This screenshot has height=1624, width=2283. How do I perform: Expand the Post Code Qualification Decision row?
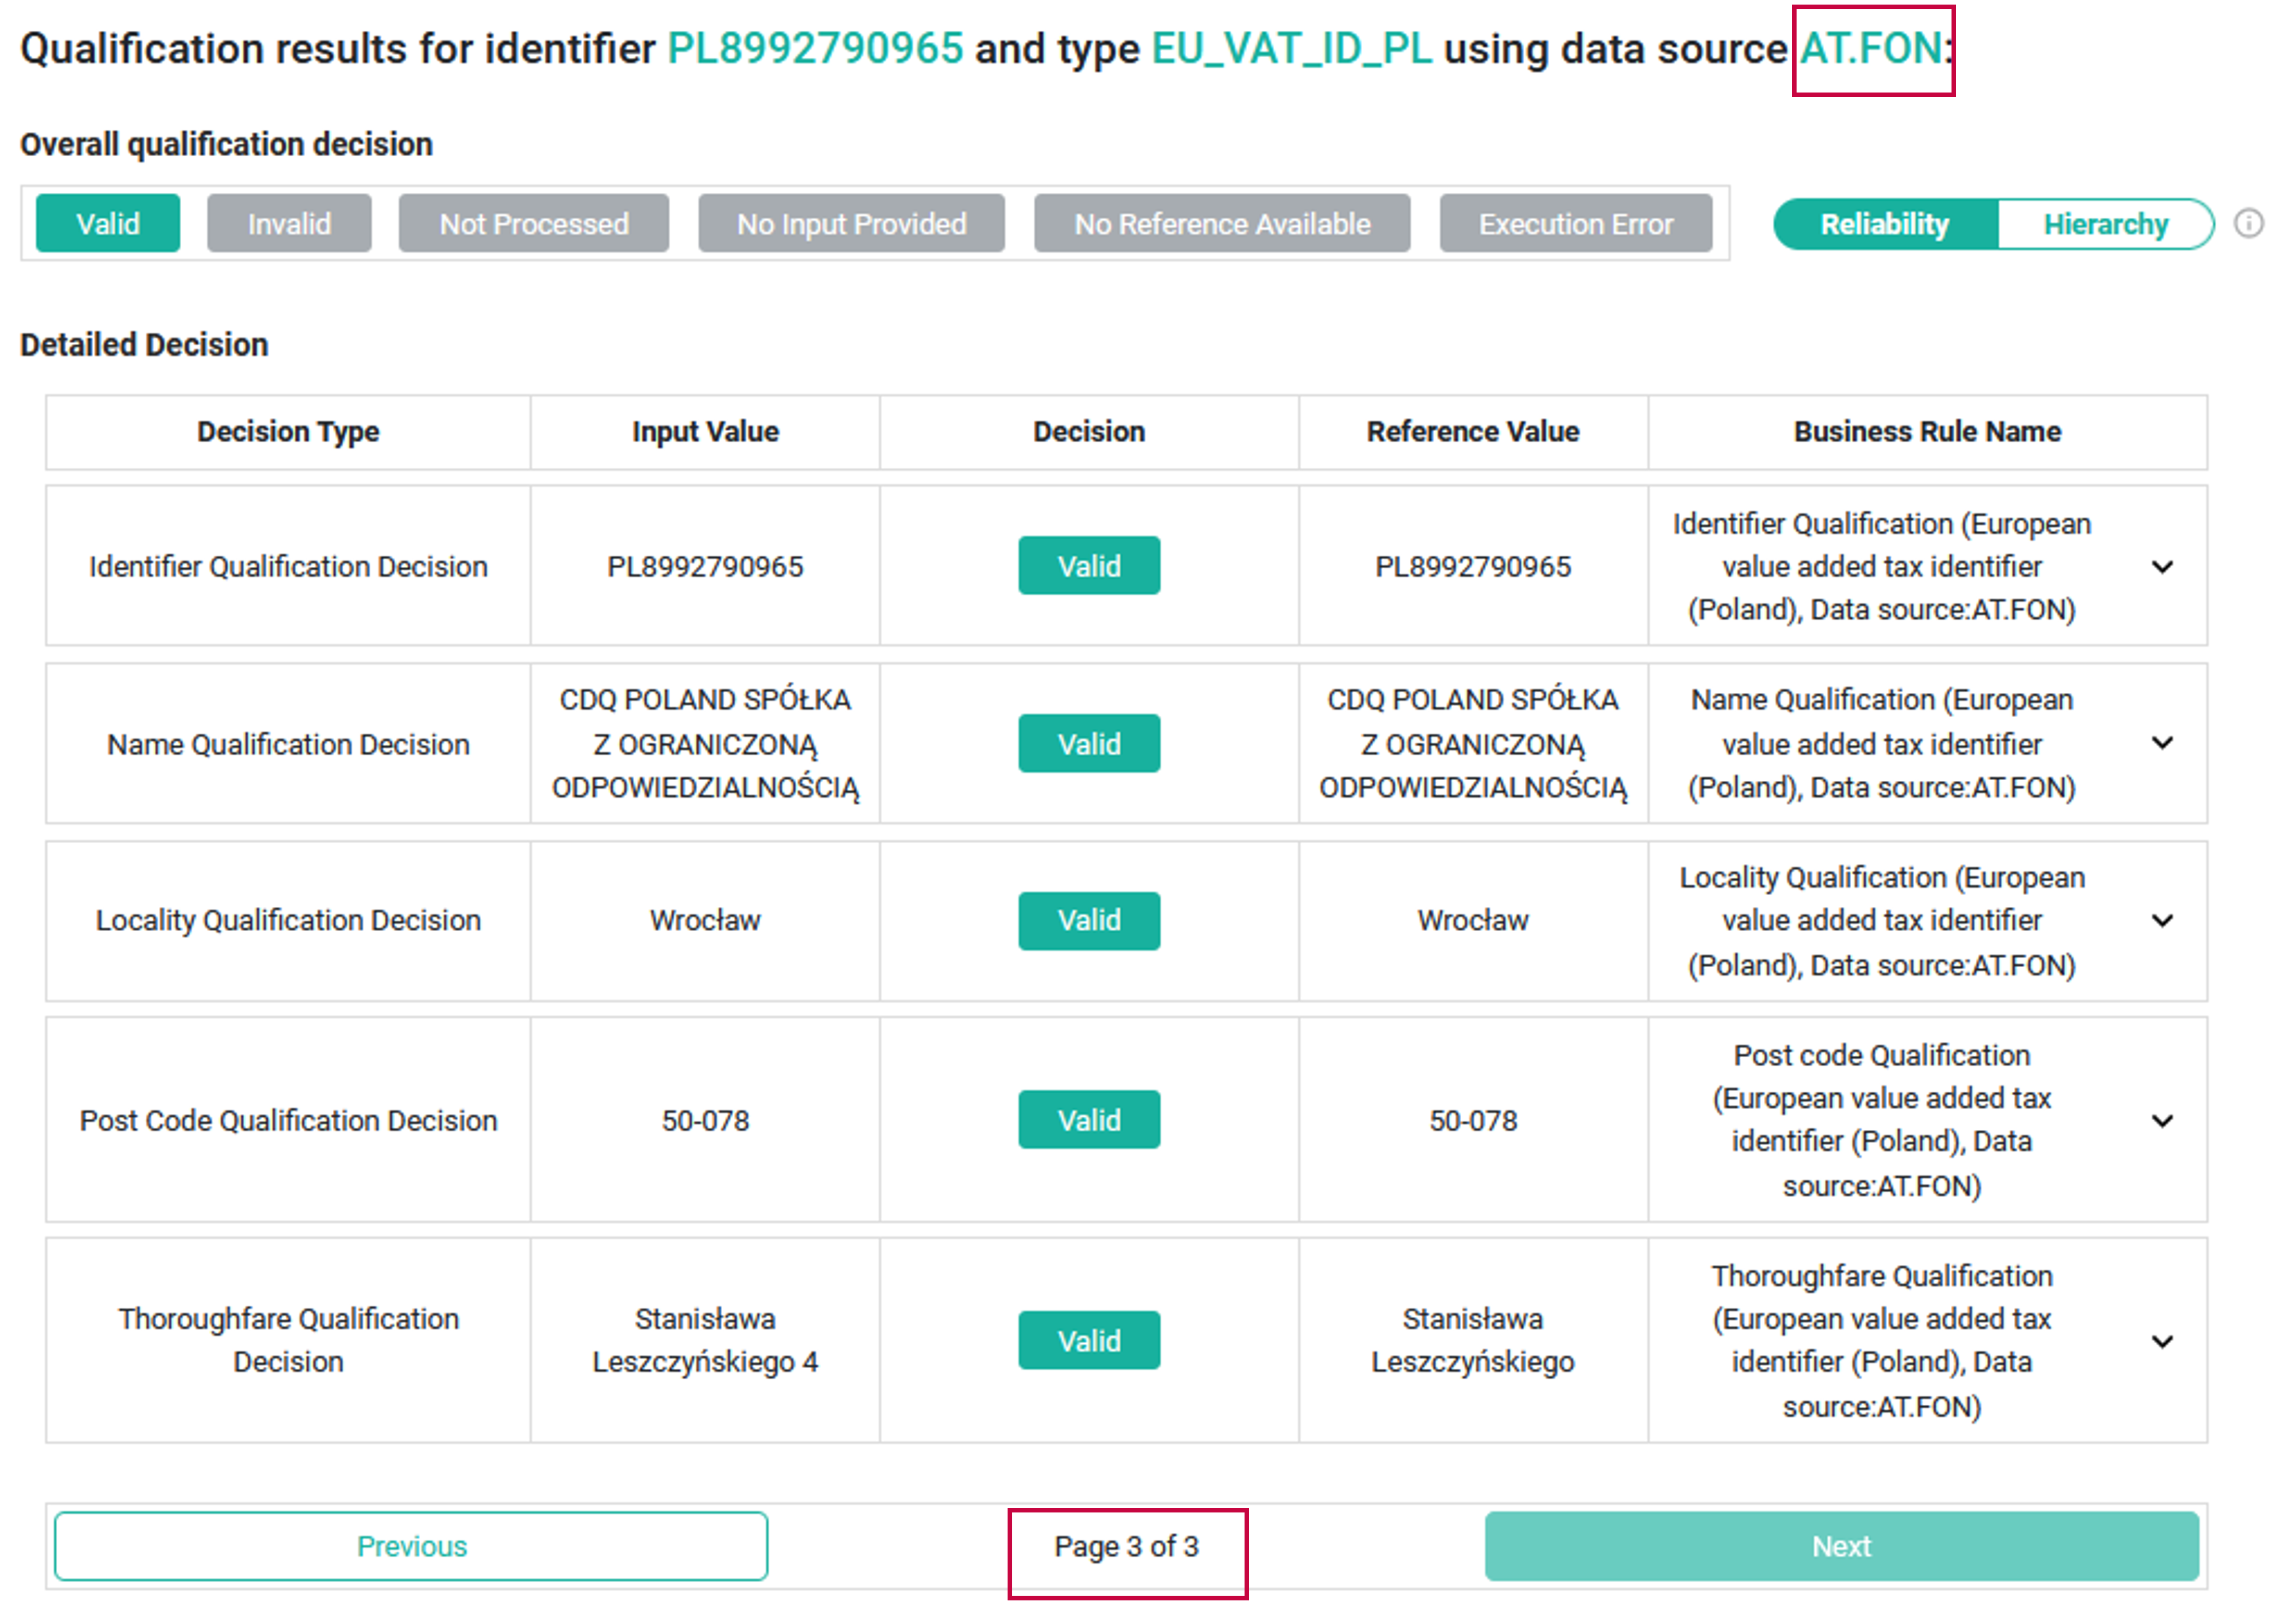tap(2162, 1121)
